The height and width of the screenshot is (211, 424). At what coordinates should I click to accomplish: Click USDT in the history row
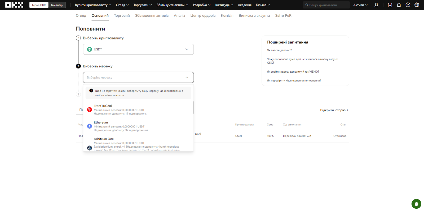[239, 136]
